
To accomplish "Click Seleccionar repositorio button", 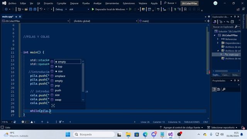I will (x=222, y=127).
